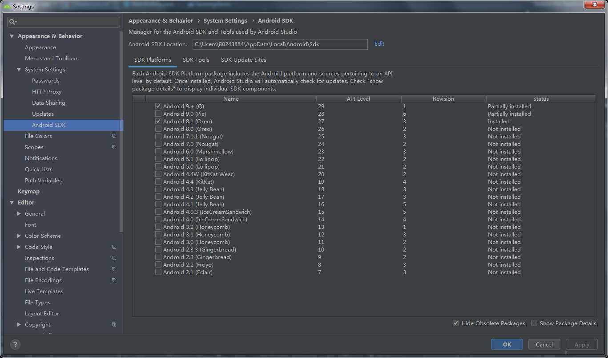
Task: Click the project-level icon beside File and Code Templates
Action: (114, 269)
